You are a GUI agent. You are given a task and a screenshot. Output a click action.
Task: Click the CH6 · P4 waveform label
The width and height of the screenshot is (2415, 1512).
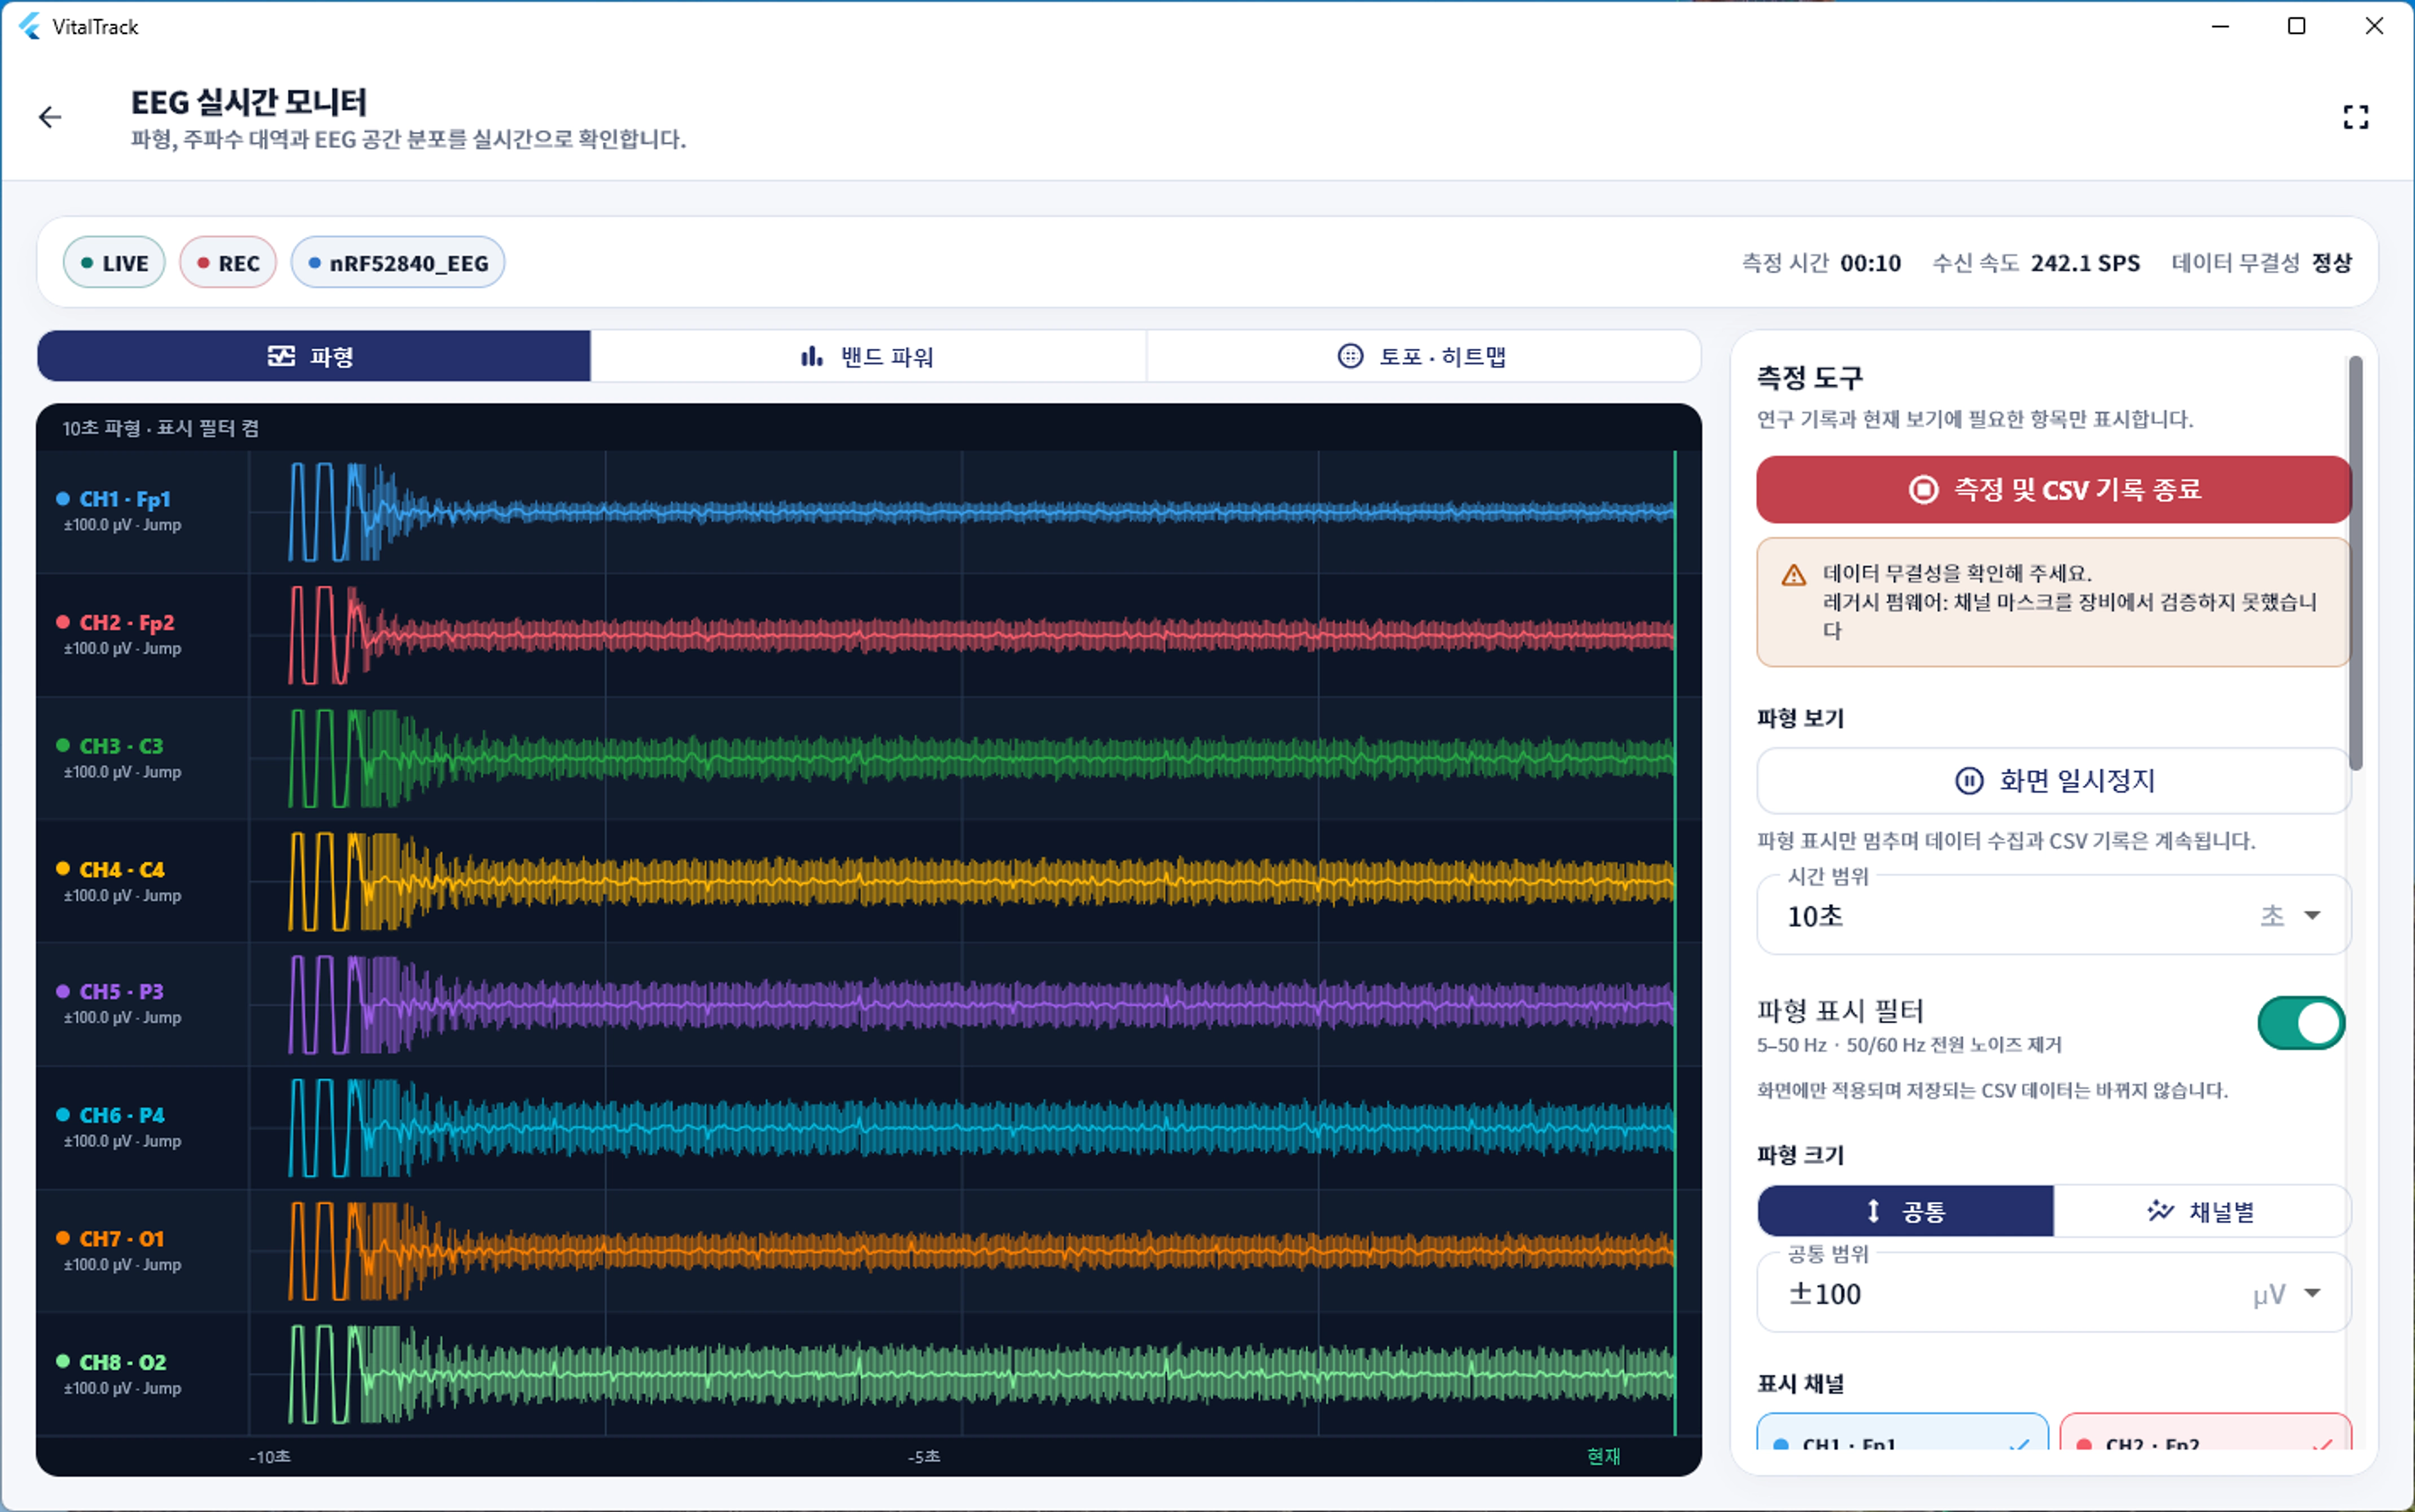(122, 1115)
